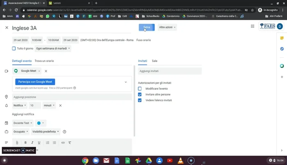Screen dimensions: 287x165
Task: Close the event editor with the X icon
Action: pyautogui.click(x=7, y=28)
